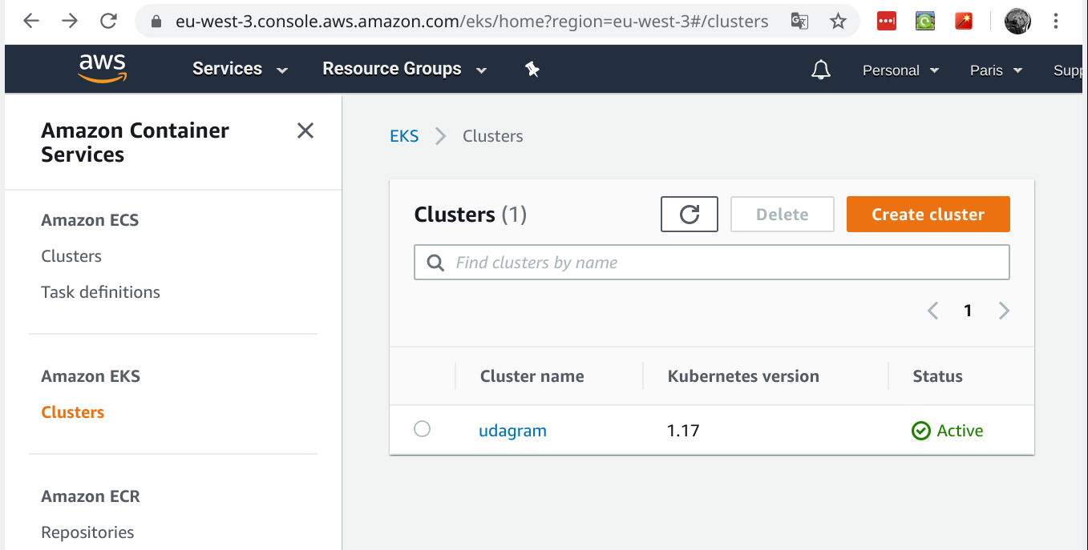Go to AWS home via the aws logo
The image size is (1088, 550).
click(x=102, y=69)
